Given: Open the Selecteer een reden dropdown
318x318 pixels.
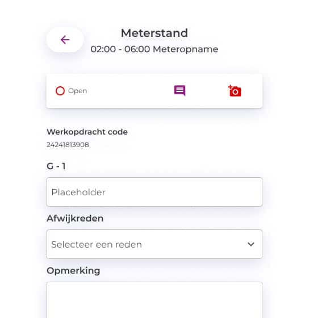Looking at the screenshot, I should pyautogui.click(x=154, y=244).
